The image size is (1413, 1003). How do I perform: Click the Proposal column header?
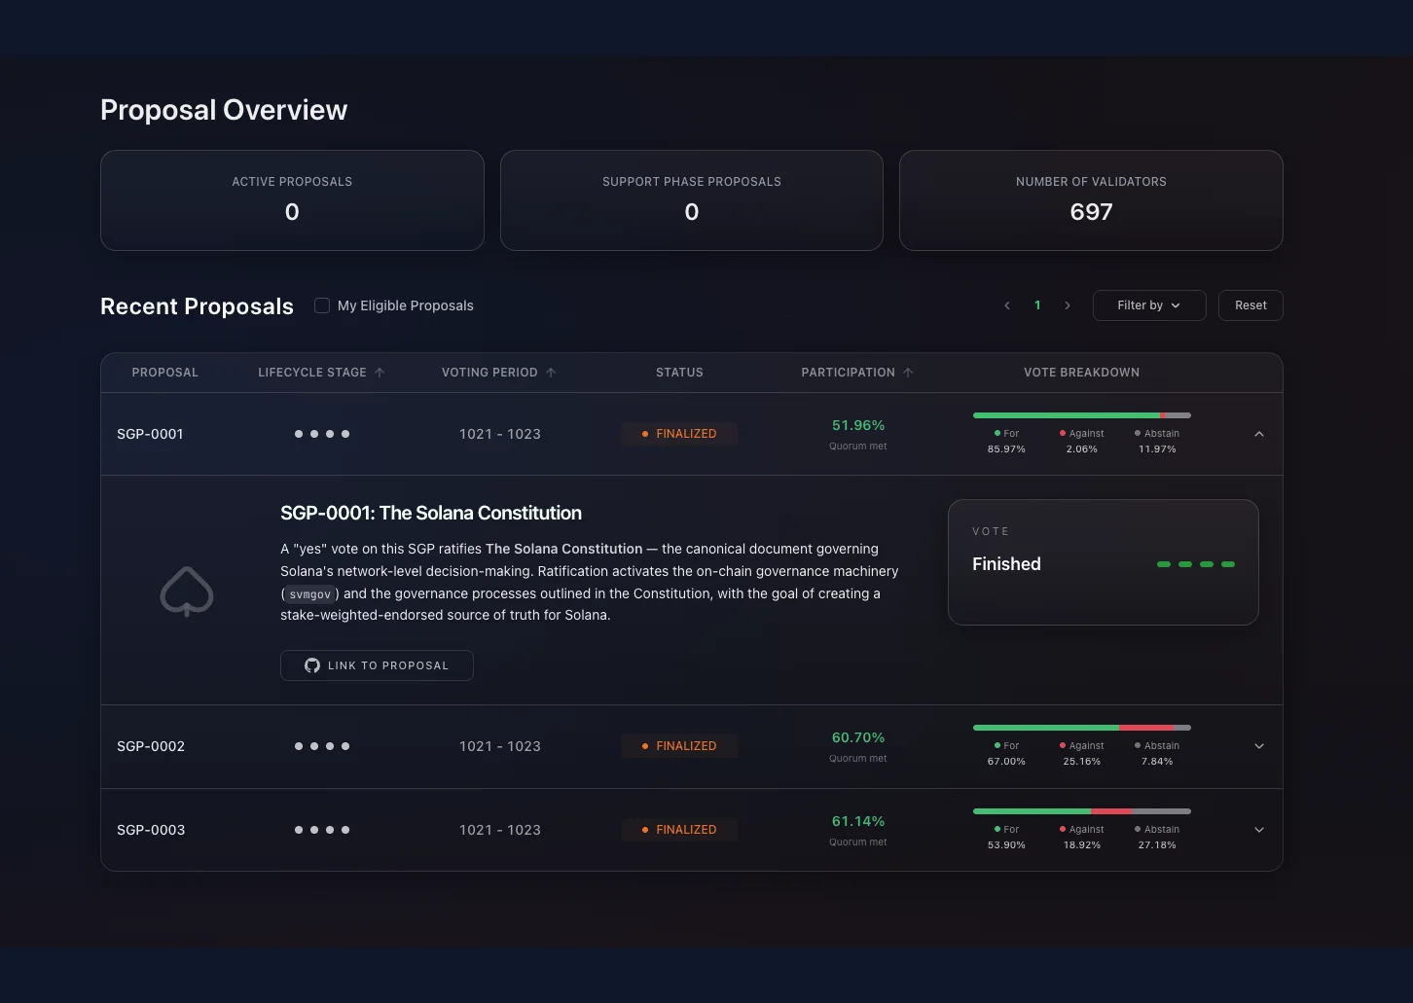click(x=165, y=373)
